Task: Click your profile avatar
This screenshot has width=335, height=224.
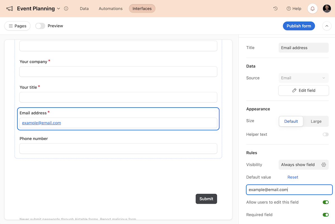Action: 327,8
